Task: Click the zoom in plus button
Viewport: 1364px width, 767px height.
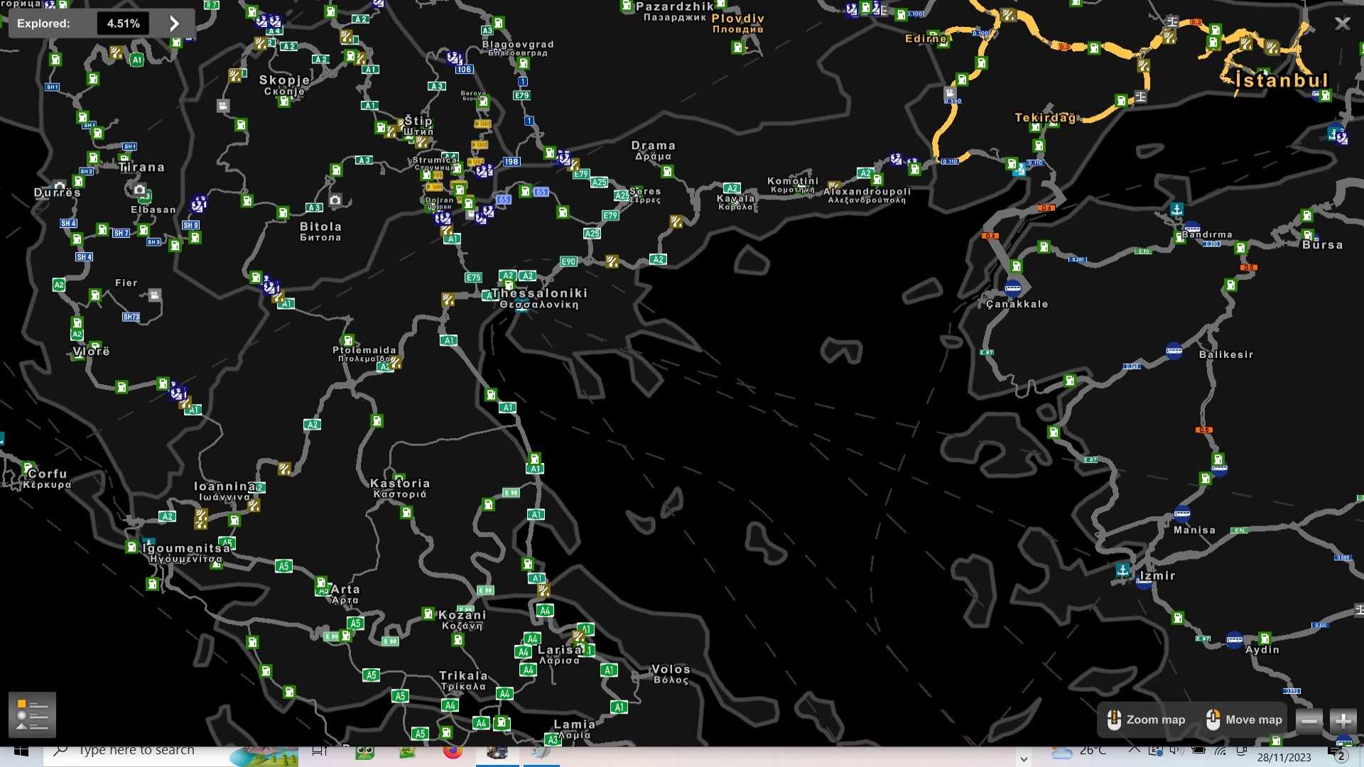Action: 1343,720
